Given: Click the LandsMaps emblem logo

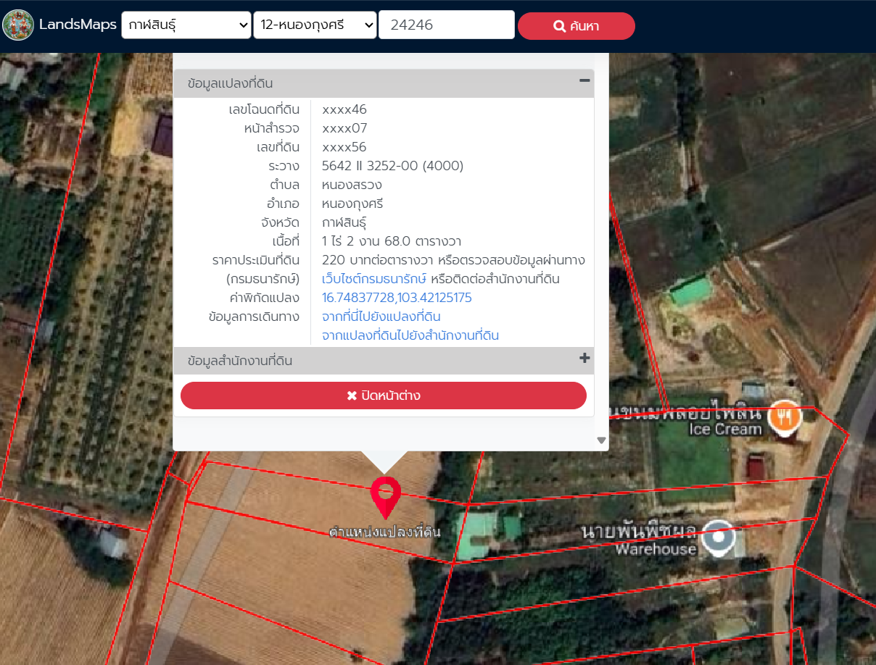Looking at the screenshot, I should point(18,25).
